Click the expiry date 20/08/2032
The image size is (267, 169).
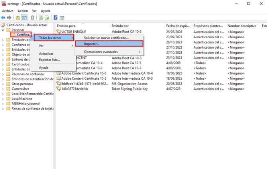coord(174,84)
